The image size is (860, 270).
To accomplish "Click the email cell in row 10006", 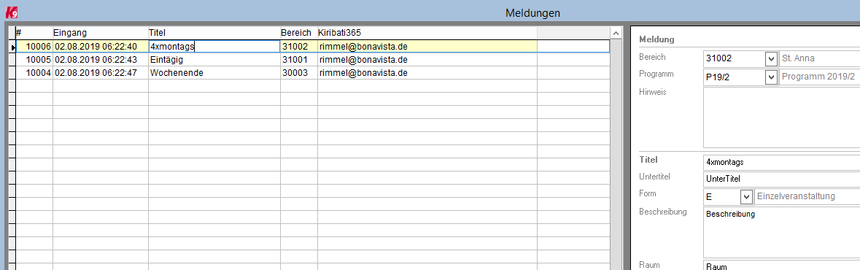I will [427, 47].
